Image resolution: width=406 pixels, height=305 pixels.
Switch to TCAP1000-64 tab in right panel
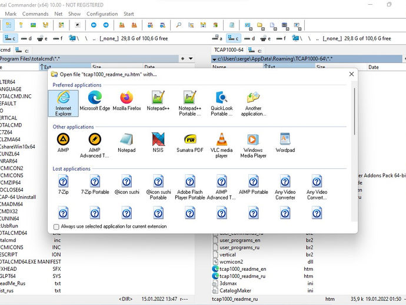[x=229, y=49]
